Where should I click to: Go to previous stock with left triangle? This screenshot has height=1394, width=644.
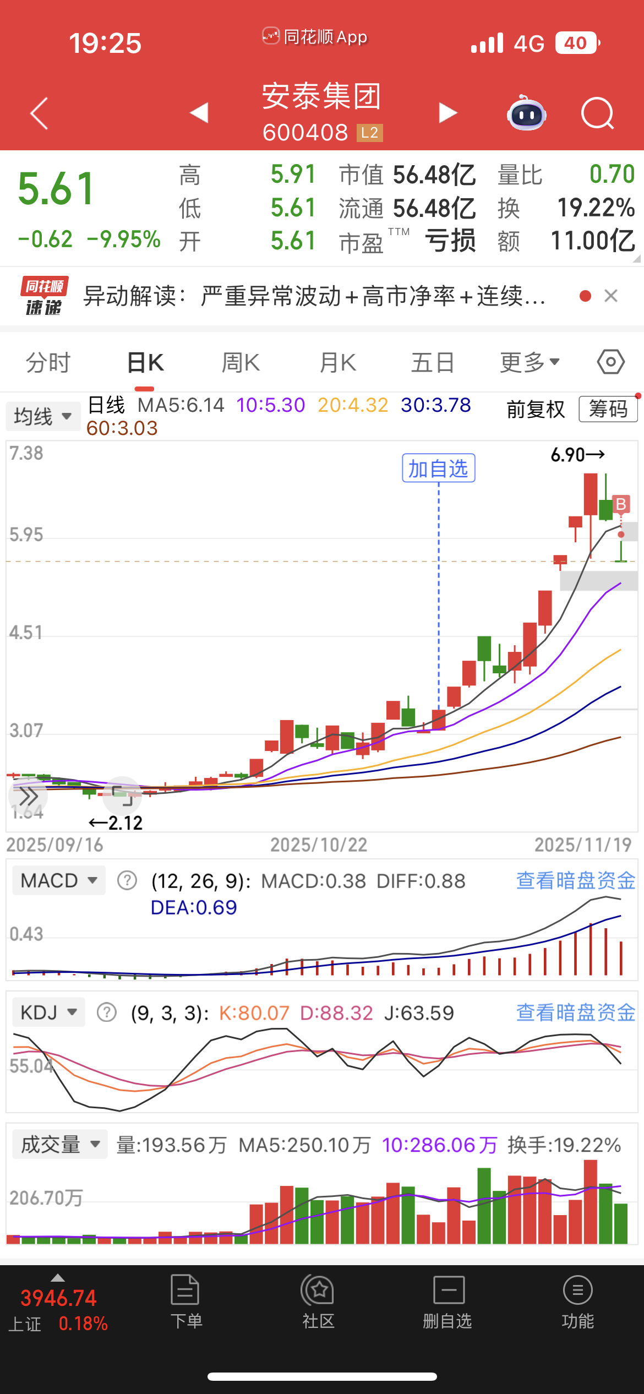click(x=199, y=113)
